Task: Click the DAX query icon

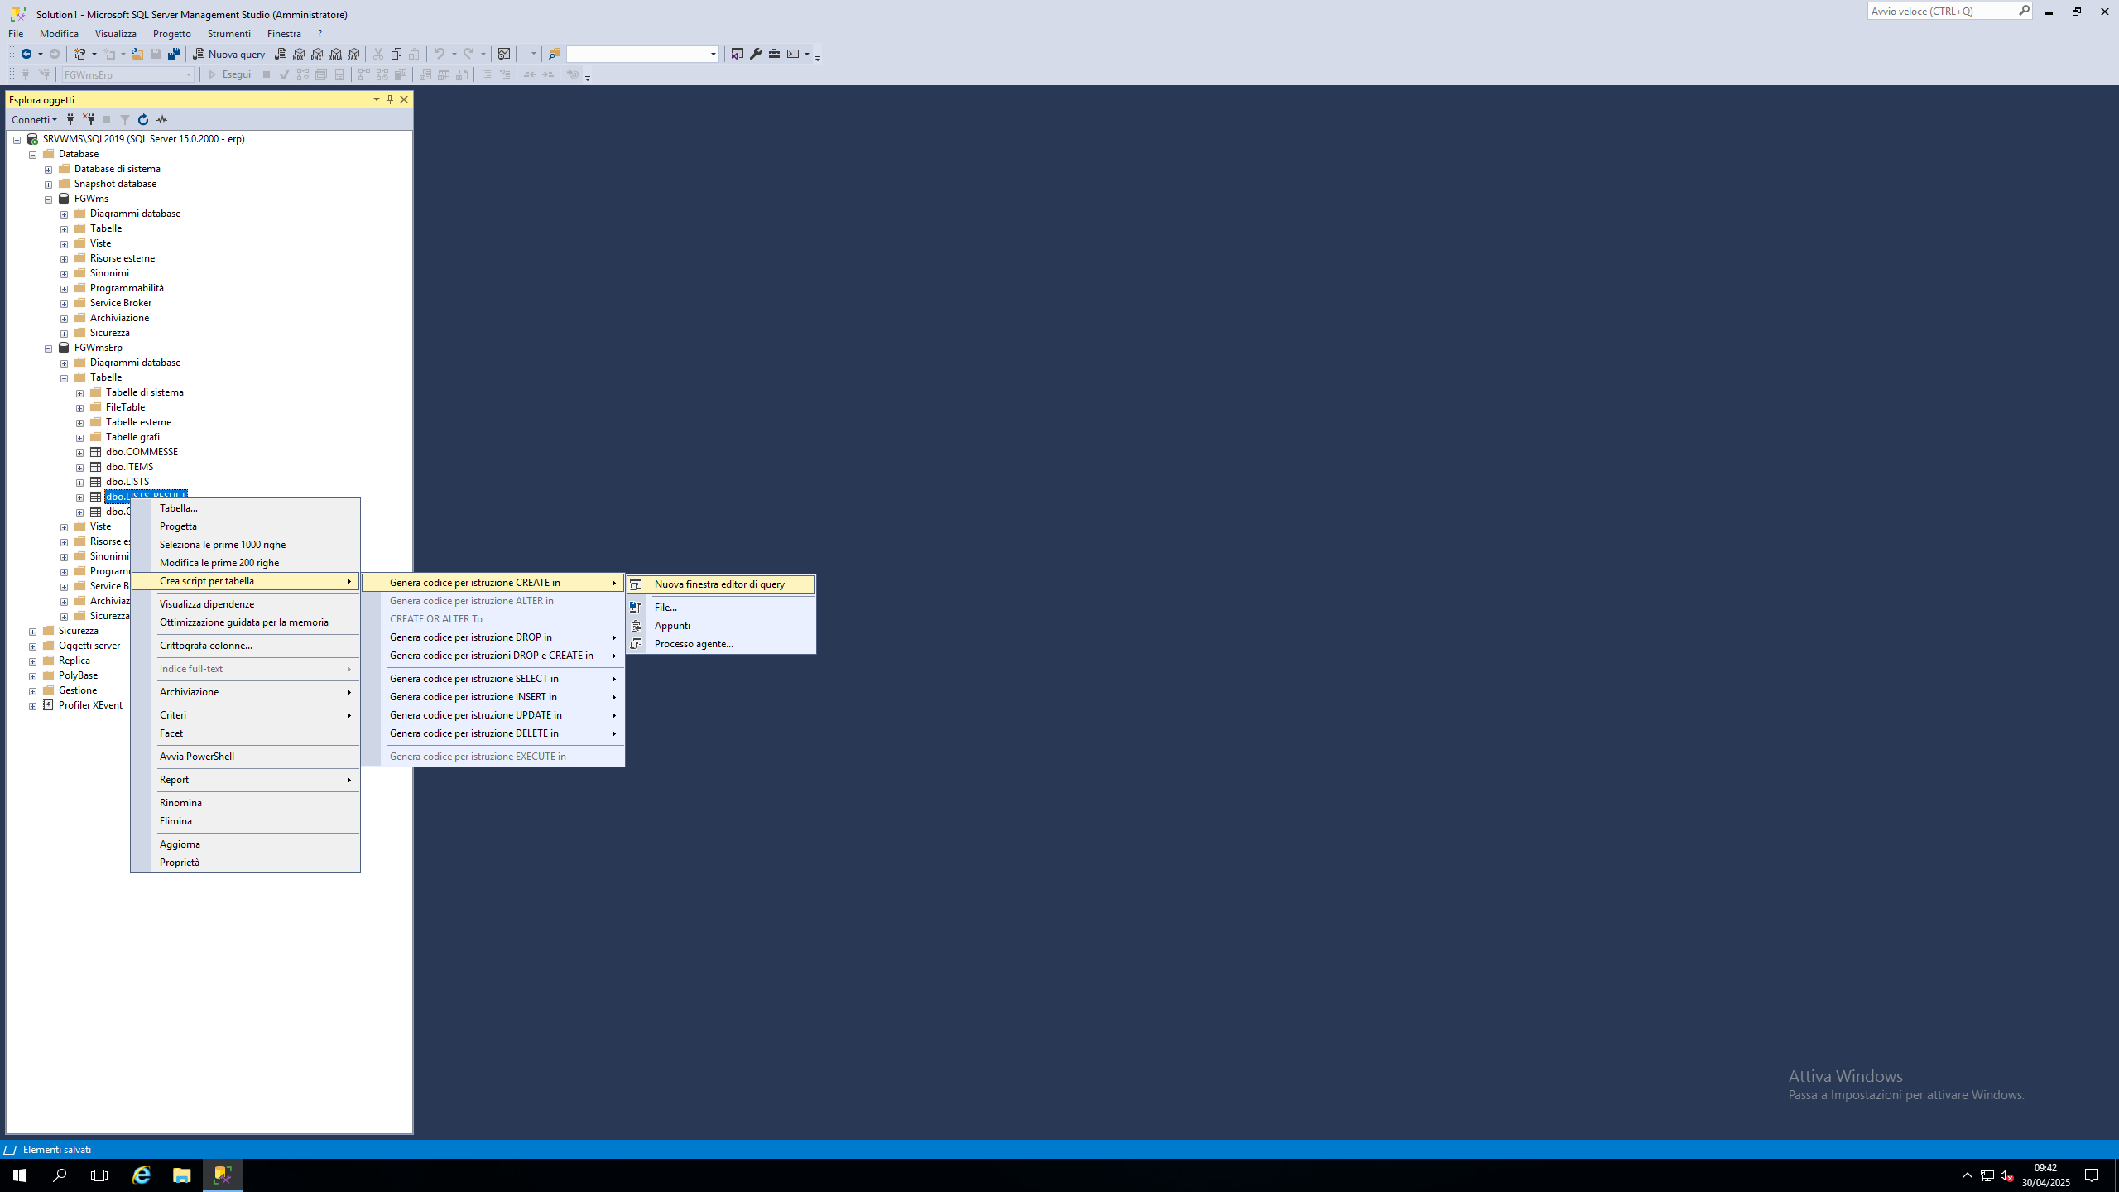Action: coord(353,54)
